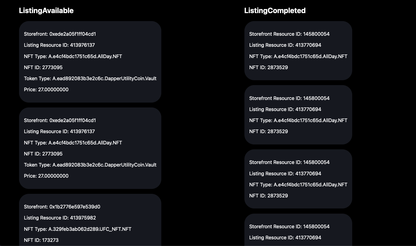This screenshot has height=246, width=416.
Task: Click NFT Type AllDay.NFT in the third completed card
Action: click(x=298, y=185)
